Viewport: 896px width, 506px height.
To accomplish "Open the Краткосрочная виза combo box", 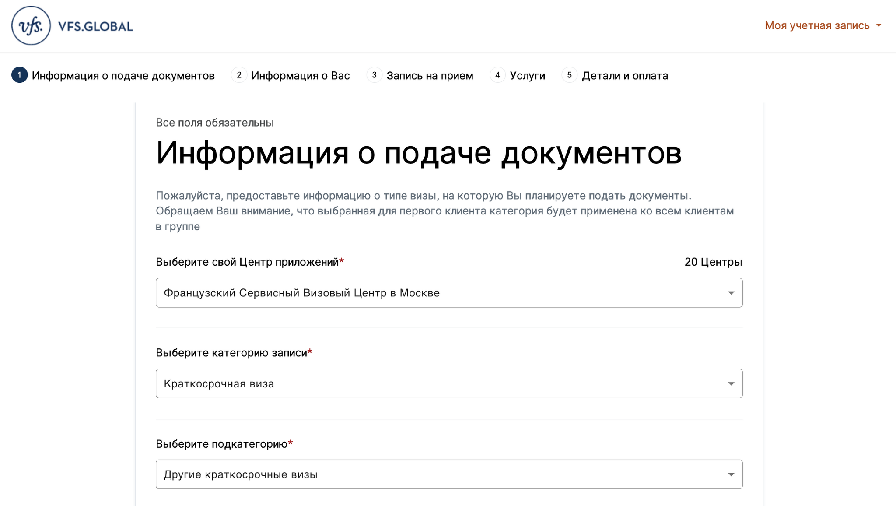I will click(437, 384).
